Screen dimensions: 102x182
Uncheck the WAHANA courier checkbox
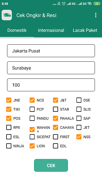pos(32,129)
